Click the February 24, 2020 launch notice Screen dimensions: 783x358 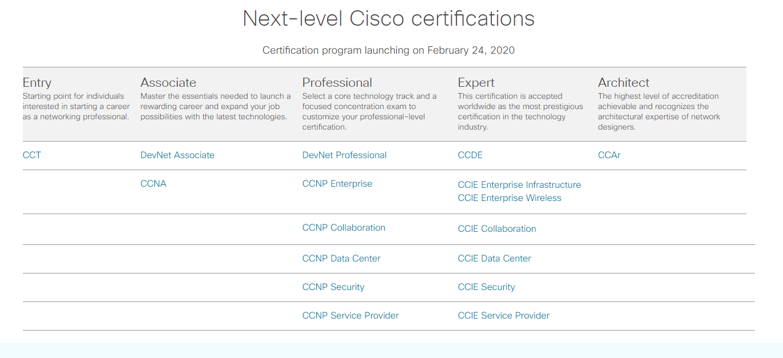point(388,50)
